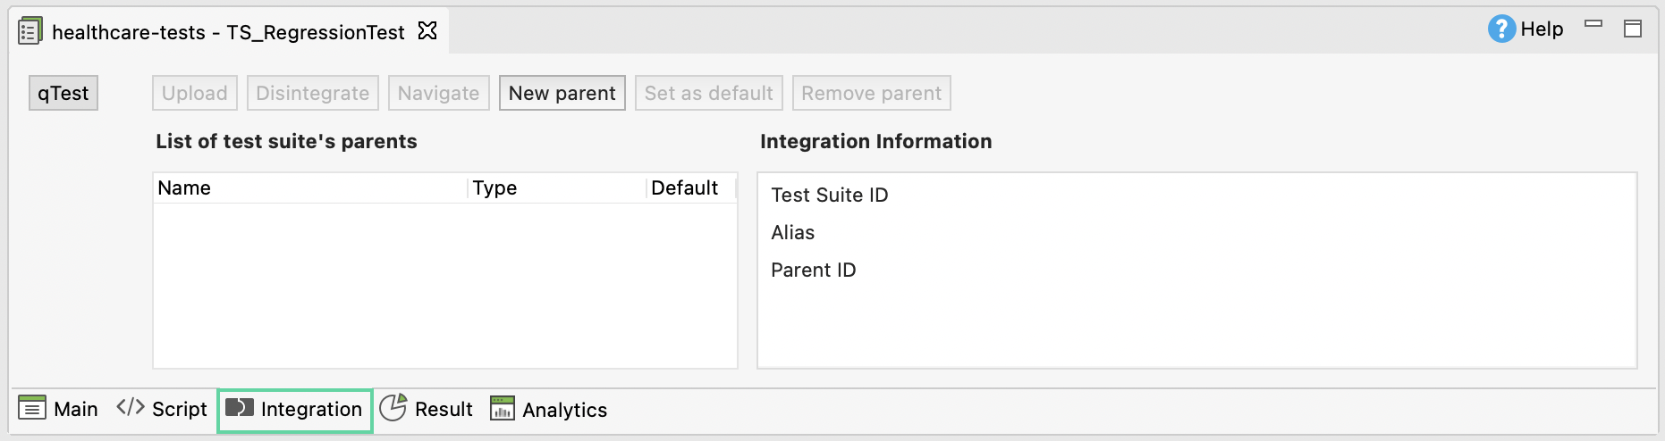
Task: Close the TS_RegressionTest editor tab
Action: [x=427, y=31]
